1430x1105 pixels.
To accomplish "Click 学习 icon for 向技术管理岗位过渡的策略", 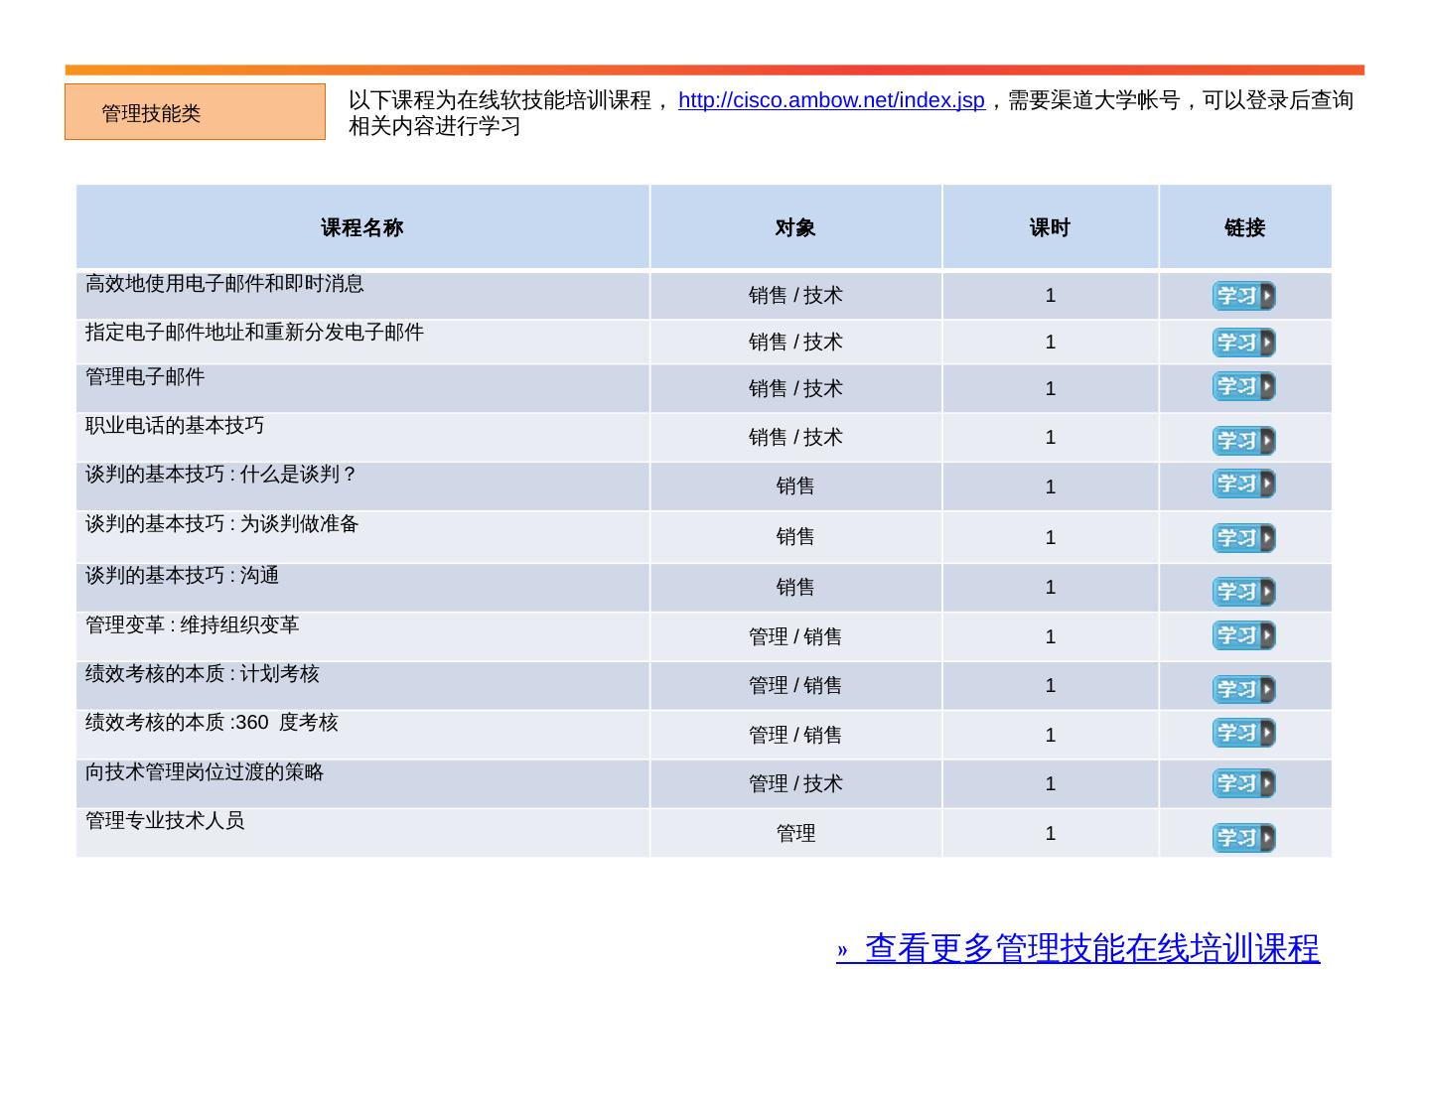I will 1243,783.
